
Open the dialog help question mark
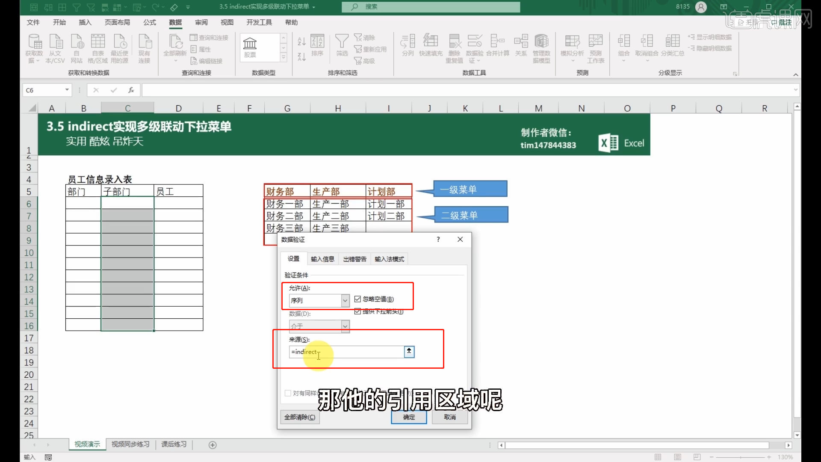(438, 239)
